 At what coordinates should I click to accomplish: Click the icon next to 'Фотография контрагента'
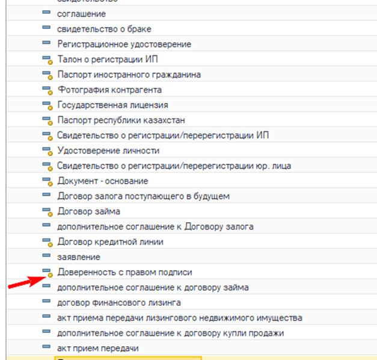[48, 90]
